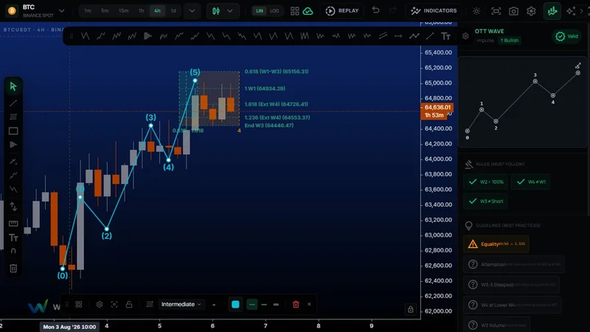Close the bottom drawing toolbar
590x332 pixels.
(309, 304)
